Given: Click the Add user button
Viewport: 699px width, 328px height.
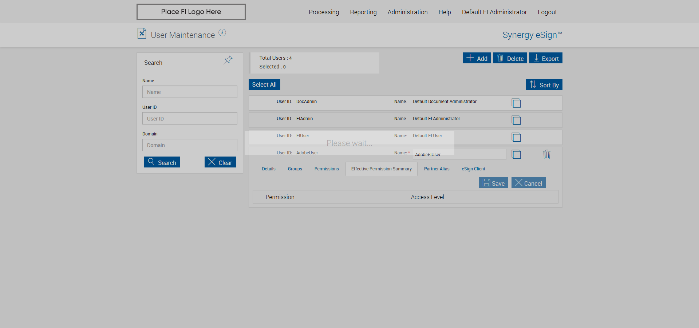Looking at the screenshot, I should point(477,58).
